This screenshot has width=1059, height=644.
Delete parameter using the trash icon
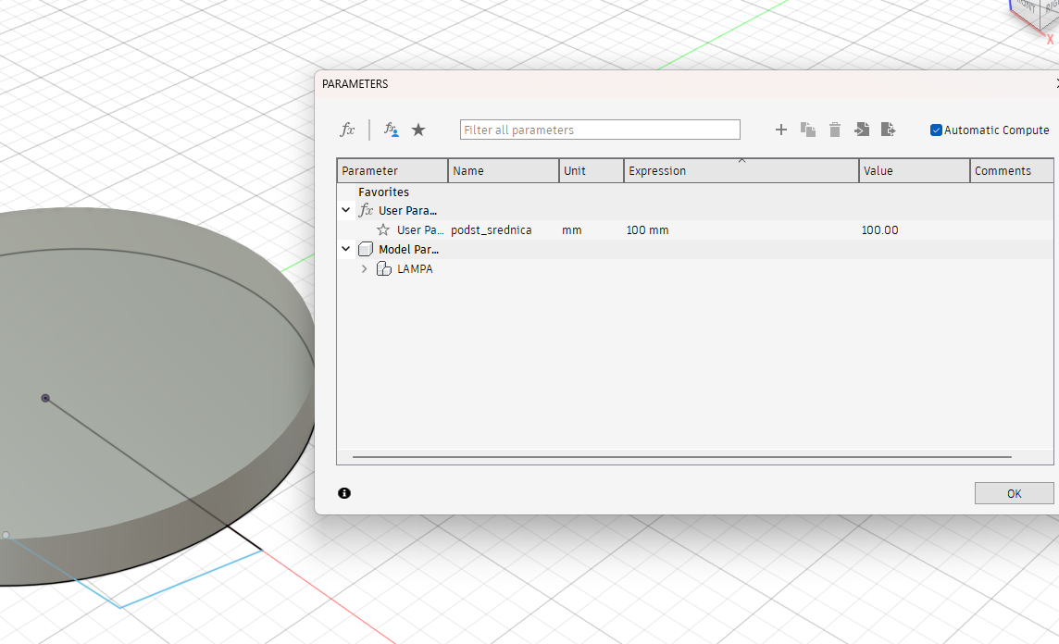[835, 130]
